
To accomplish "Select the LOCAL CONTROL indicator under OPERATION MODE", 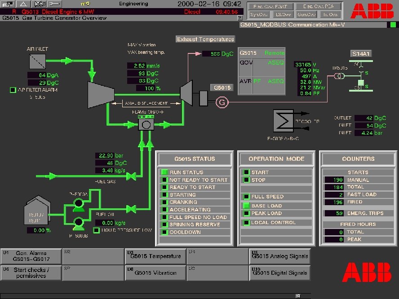I will [246, 222].
